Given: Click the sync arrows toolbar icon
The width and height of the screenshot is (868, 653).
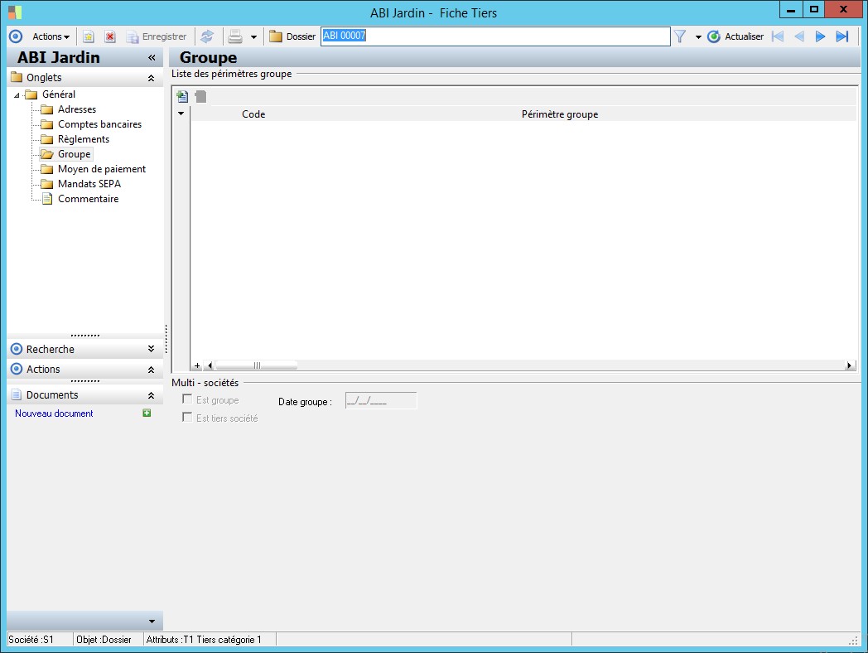Looking at the screenshot, I should 207,36.
